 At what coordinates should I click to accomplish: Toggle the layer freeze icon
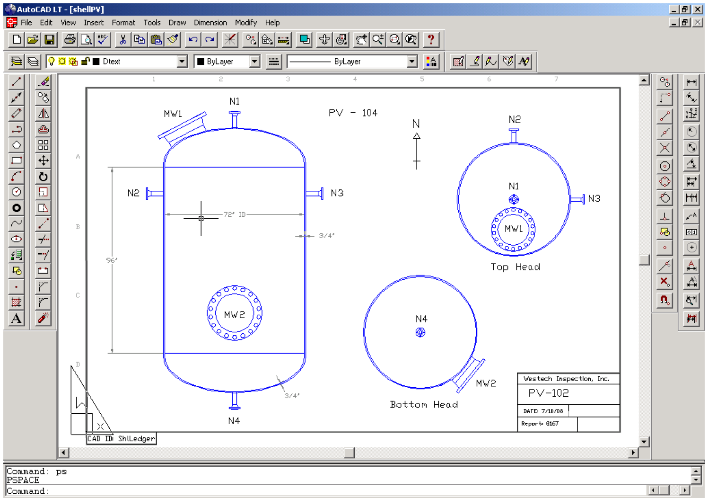coord(63,61)
